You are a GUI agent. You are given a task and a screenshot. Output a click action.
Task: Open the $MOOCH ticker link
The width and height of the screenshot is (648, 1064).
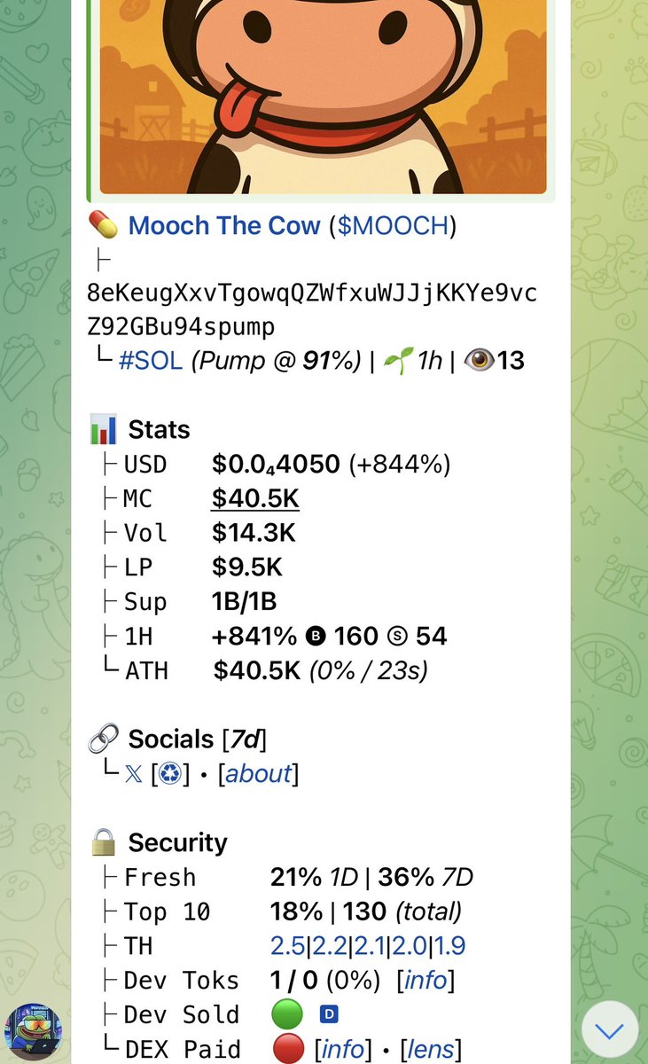coord(394,225)
